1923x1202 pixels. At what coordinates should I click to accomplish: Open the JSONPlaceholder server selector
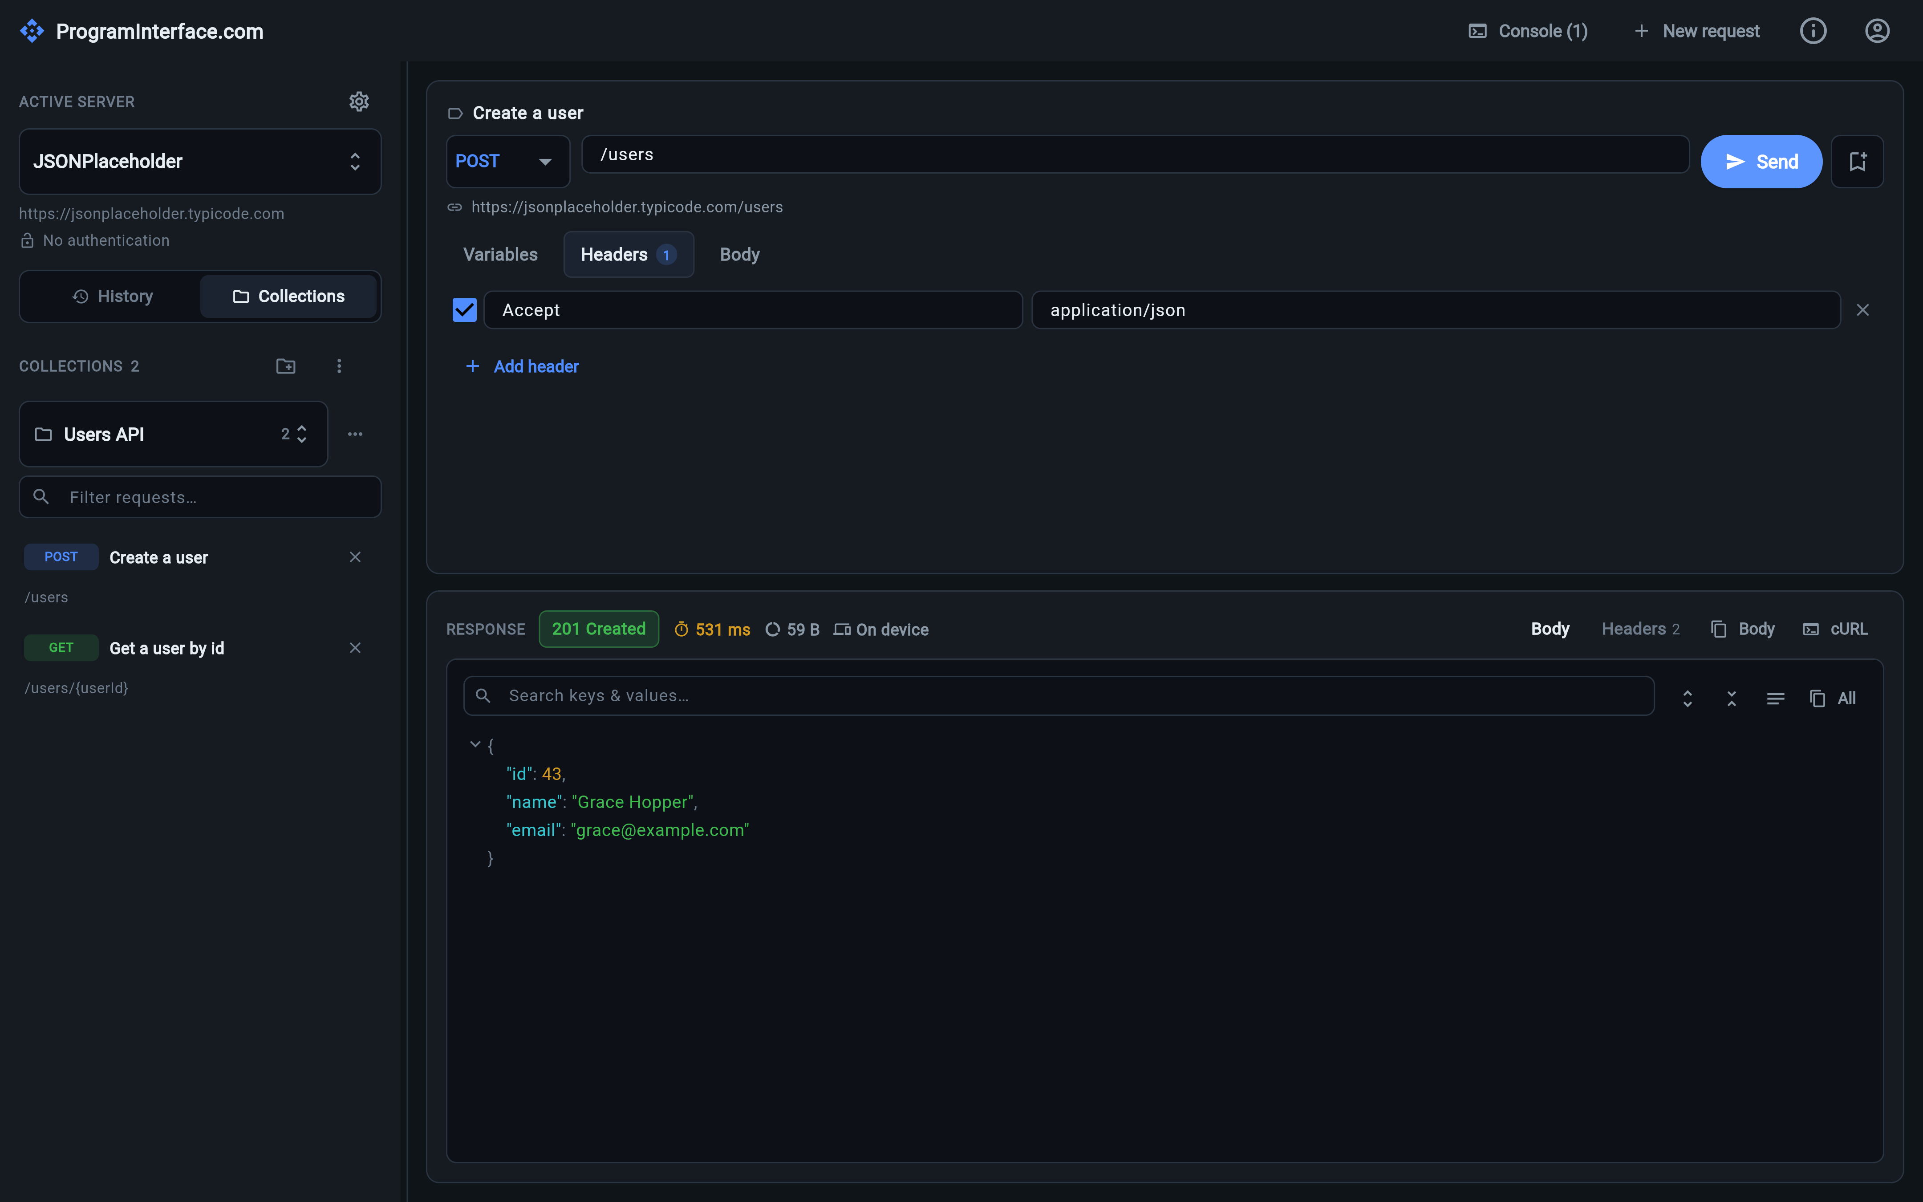click(200, 161)
